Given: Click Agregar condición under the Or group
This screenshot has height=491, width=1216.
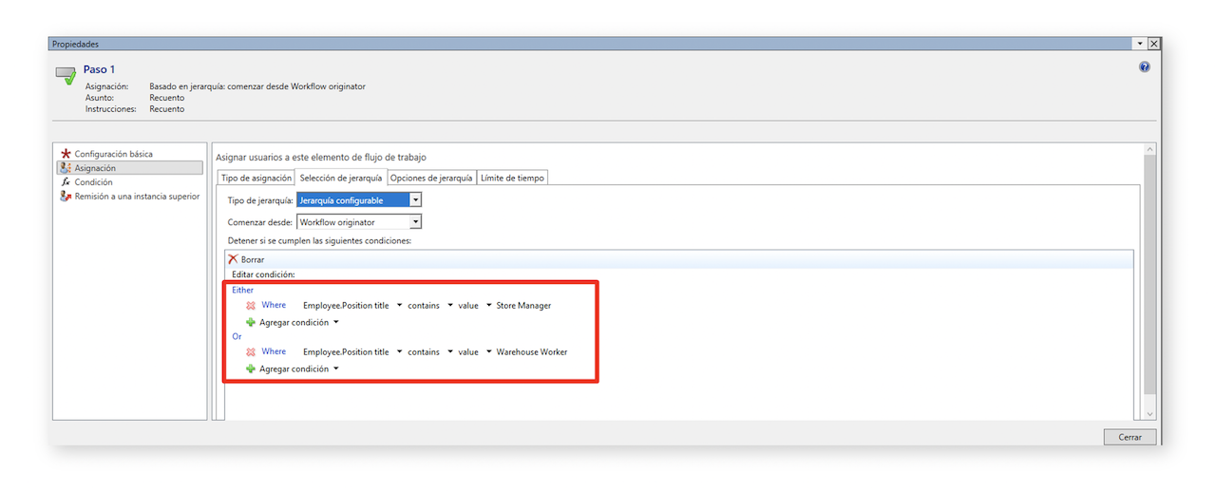Looking at the screenshot, I should click(293, 369).
